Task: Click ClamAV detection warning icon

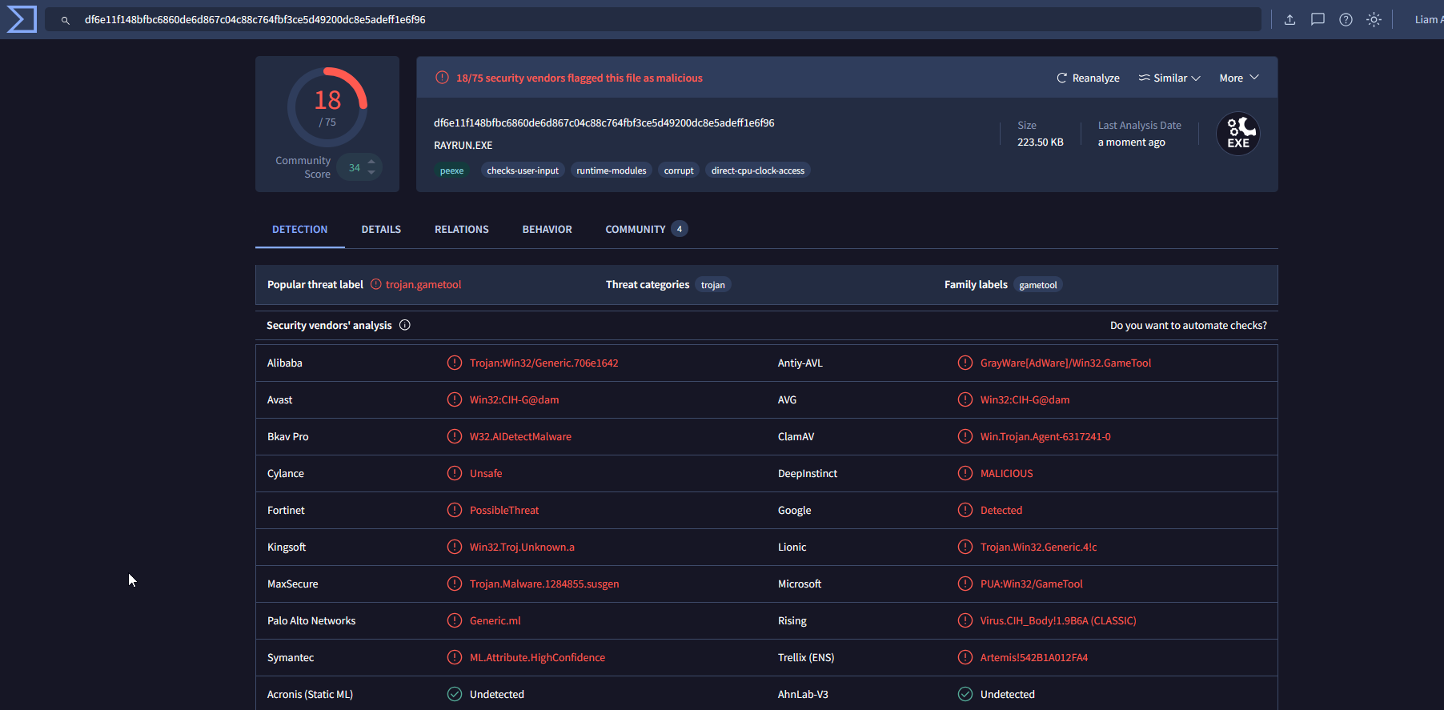Action: (965, 436)
